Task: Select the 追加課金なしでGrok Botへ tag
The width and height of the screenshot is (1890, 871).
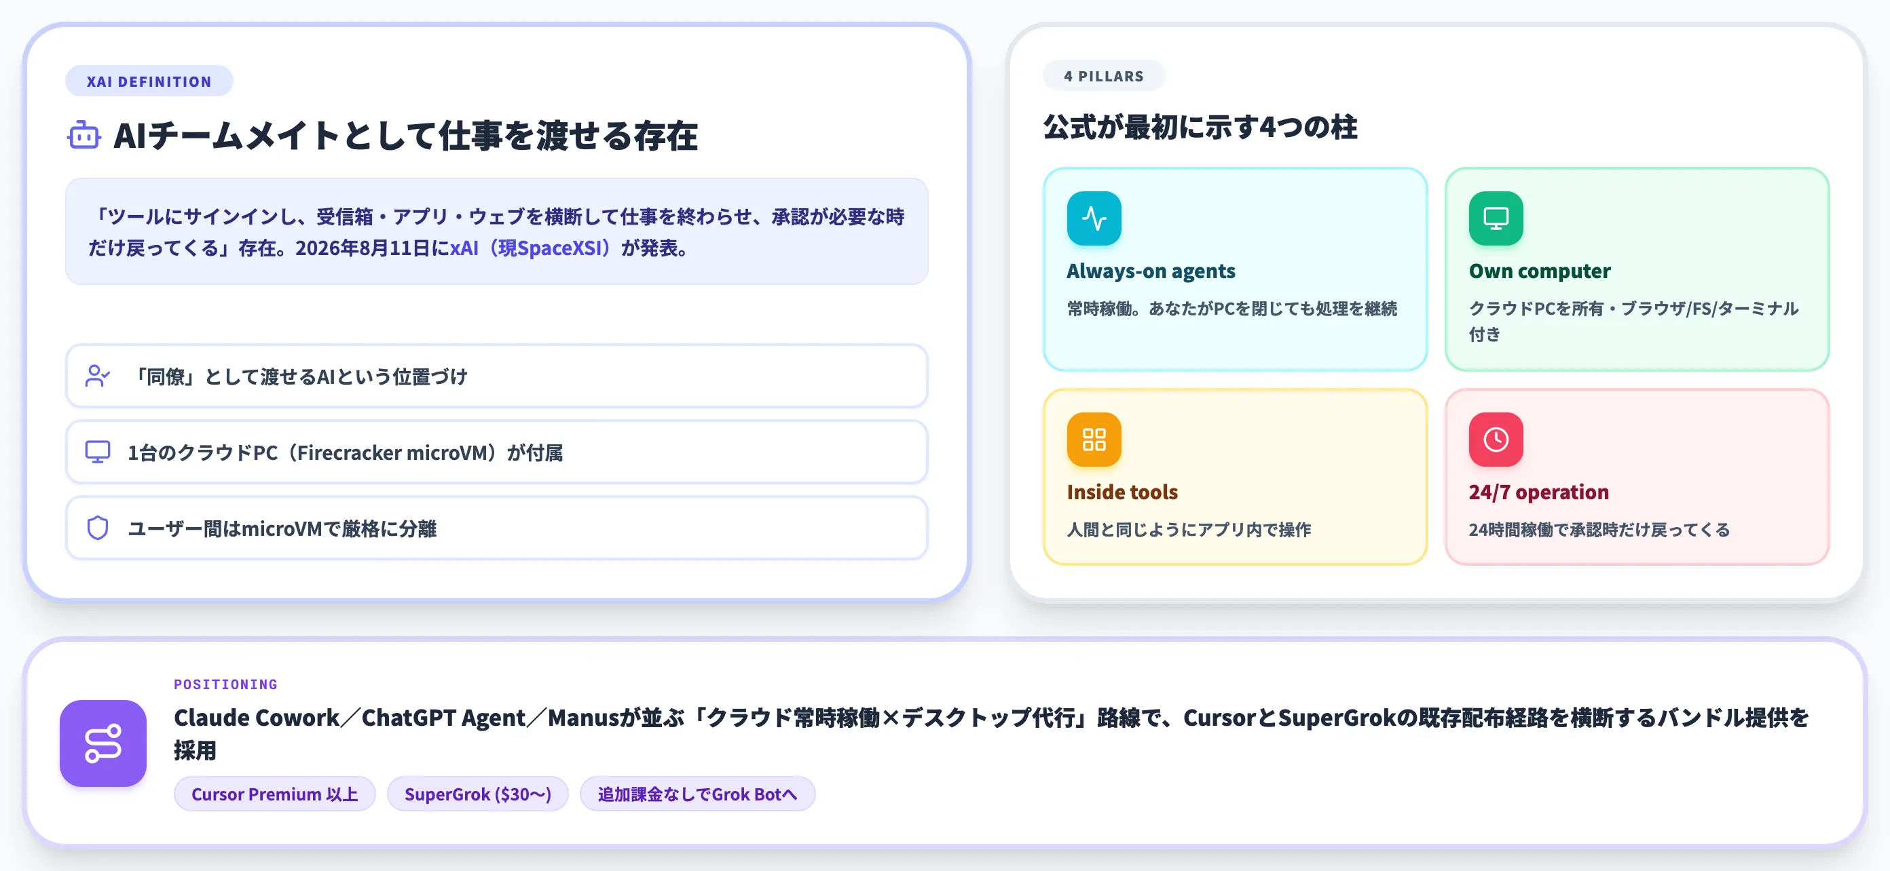Action: (x=697, y=794)
